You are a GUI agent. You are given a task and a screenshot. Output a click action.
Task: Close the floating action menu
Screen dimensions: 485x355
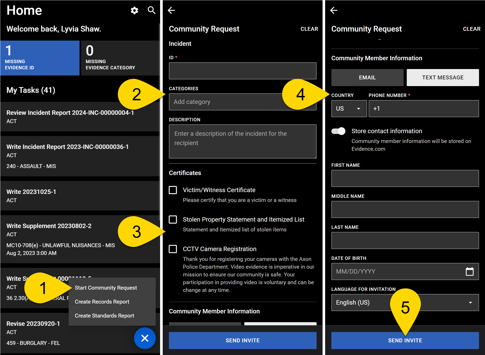(145, 338)
